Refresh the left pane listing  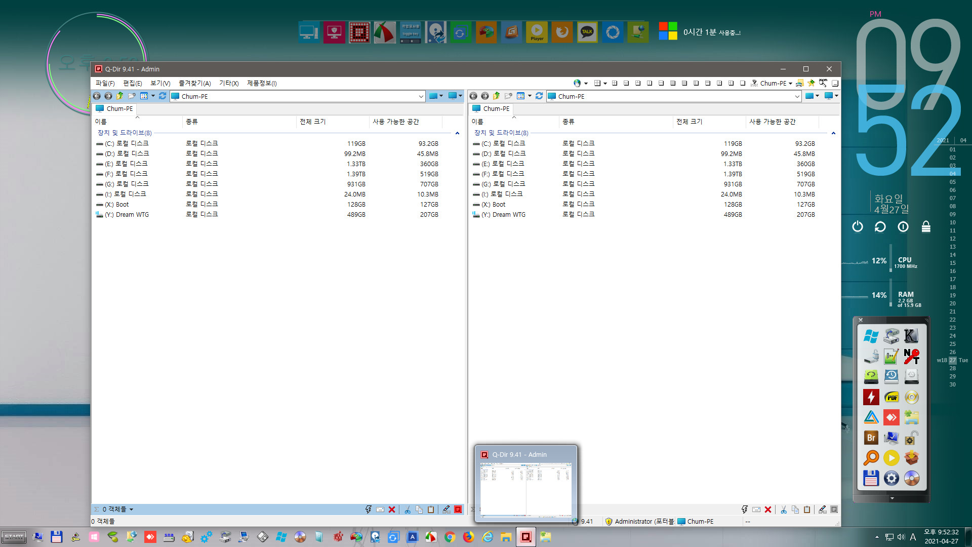163,96
